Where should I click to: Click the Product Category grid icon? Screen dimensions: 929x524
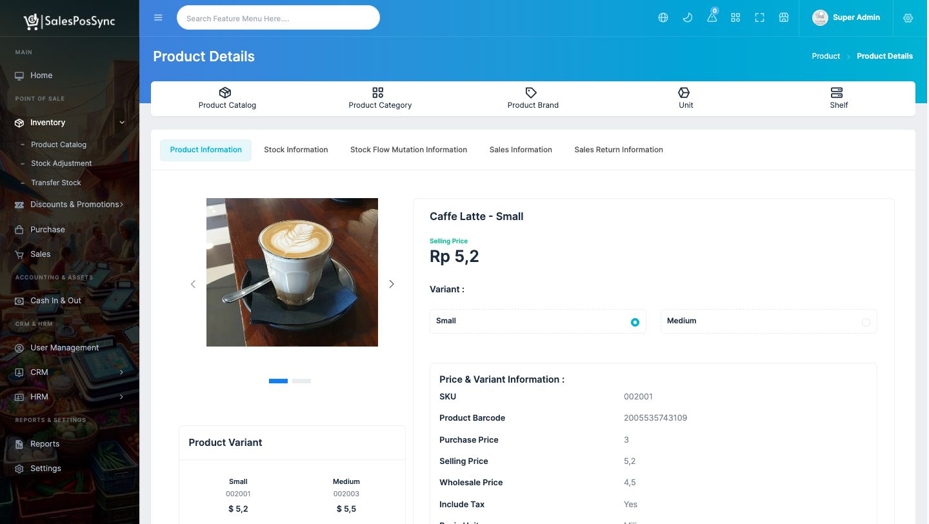pyautogui.click(x=378, y=93)
